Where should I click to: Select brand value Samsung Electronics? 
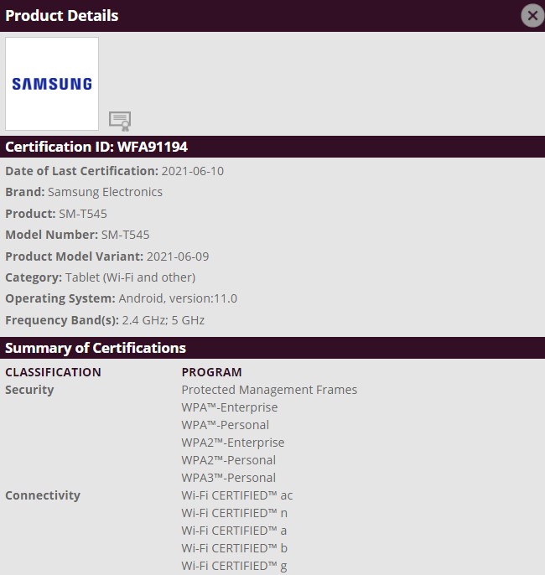click(x=106, y=192)
